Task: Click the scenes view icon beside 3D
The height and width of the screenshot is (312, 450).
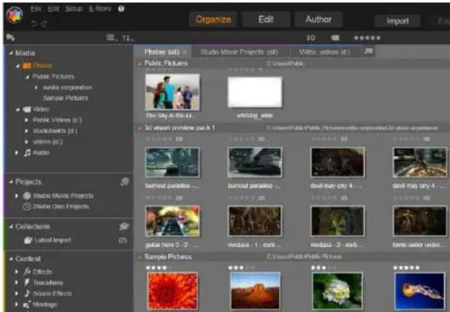Action: [x=335, y=38]
